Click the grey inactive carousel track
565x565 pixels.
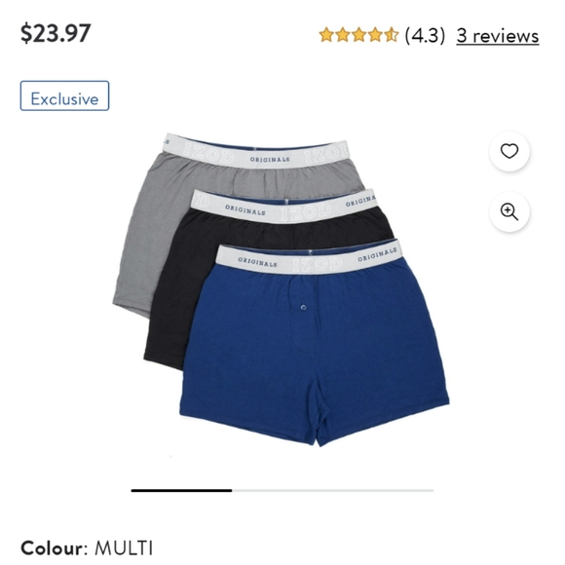tap(332, 490)
